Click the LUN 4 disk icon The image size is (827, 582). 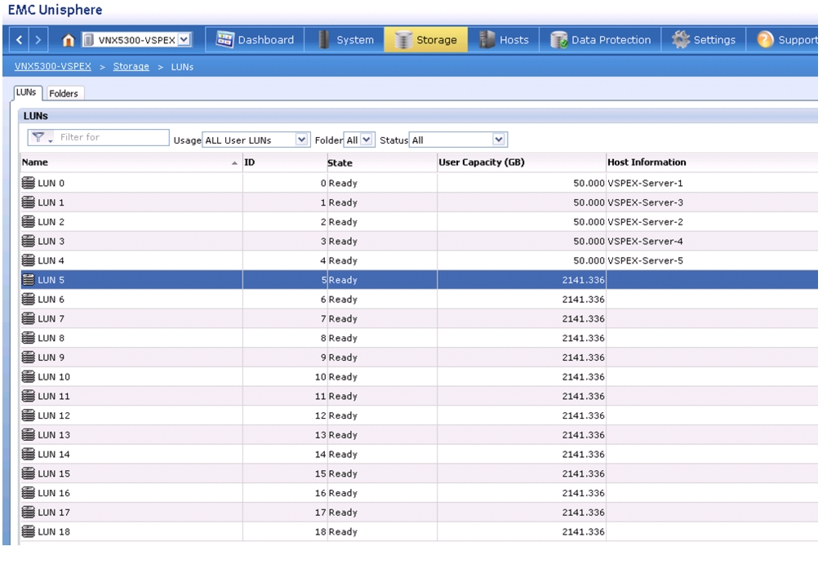pos(29,260)
